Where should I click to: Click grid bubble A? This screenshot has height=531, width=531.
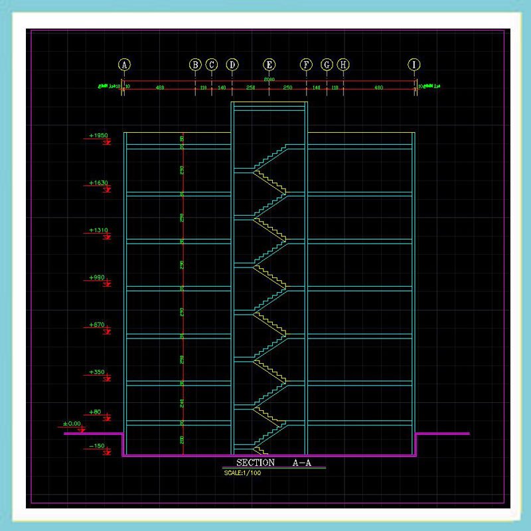point(124,64)
